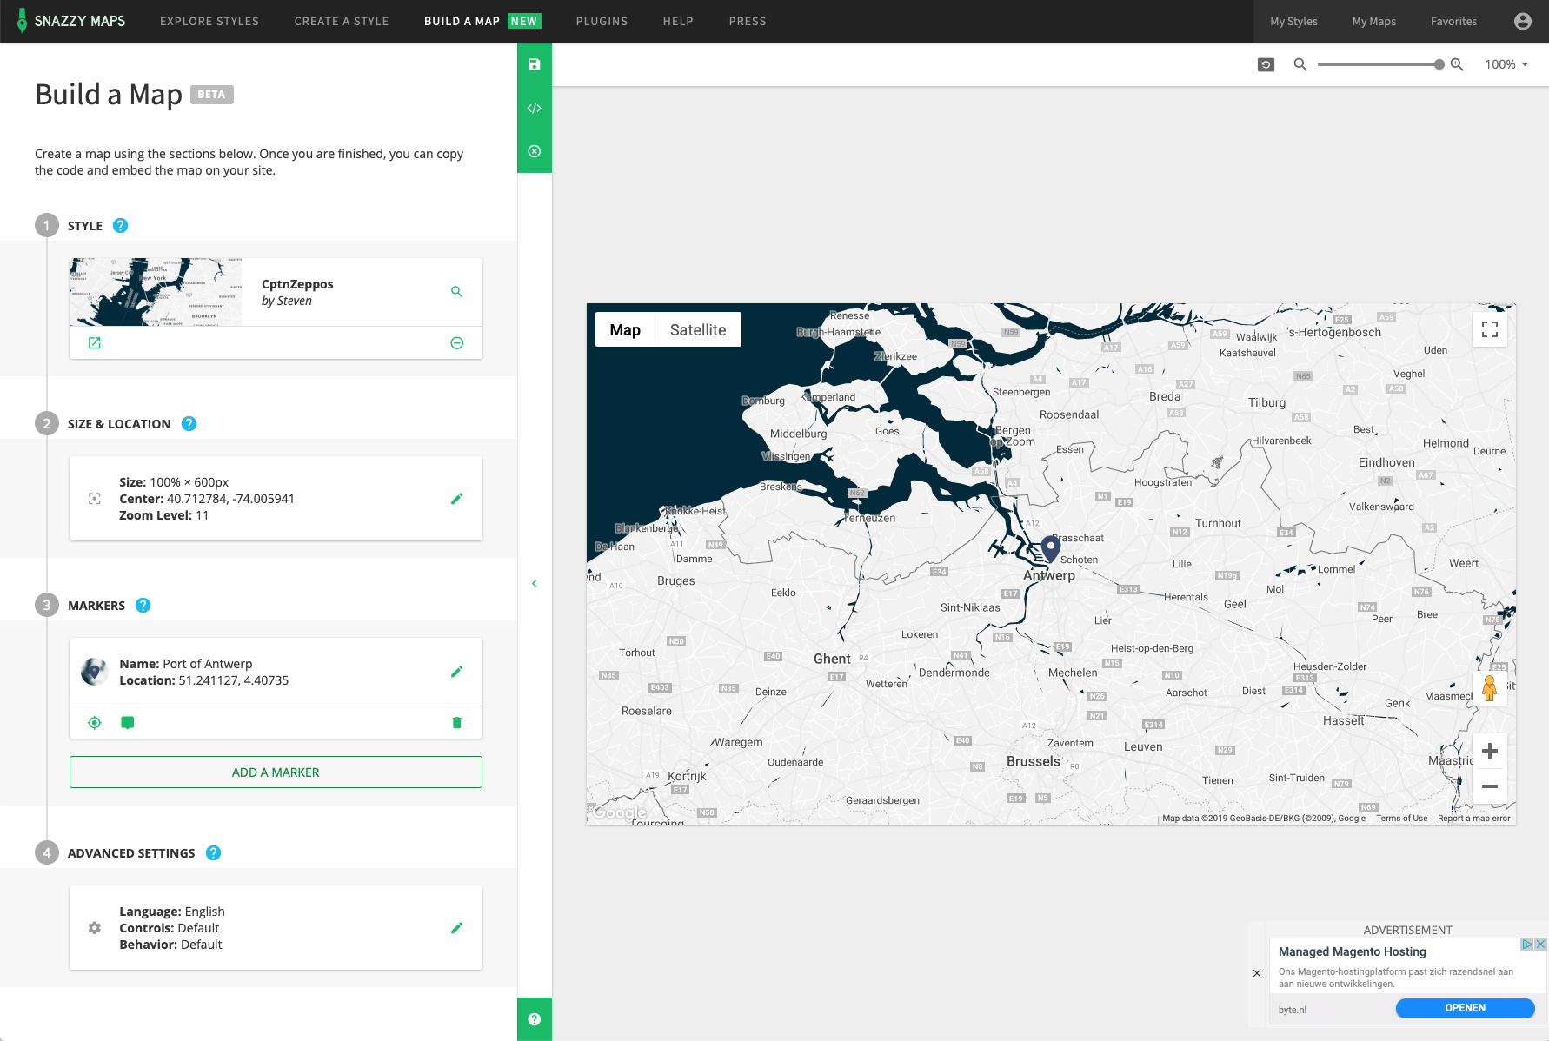Image resolution: width=1549 pixels, height=1041 pixels.
Task: Delete the Port of Antwerp marker
Action: tap(456, 723)
